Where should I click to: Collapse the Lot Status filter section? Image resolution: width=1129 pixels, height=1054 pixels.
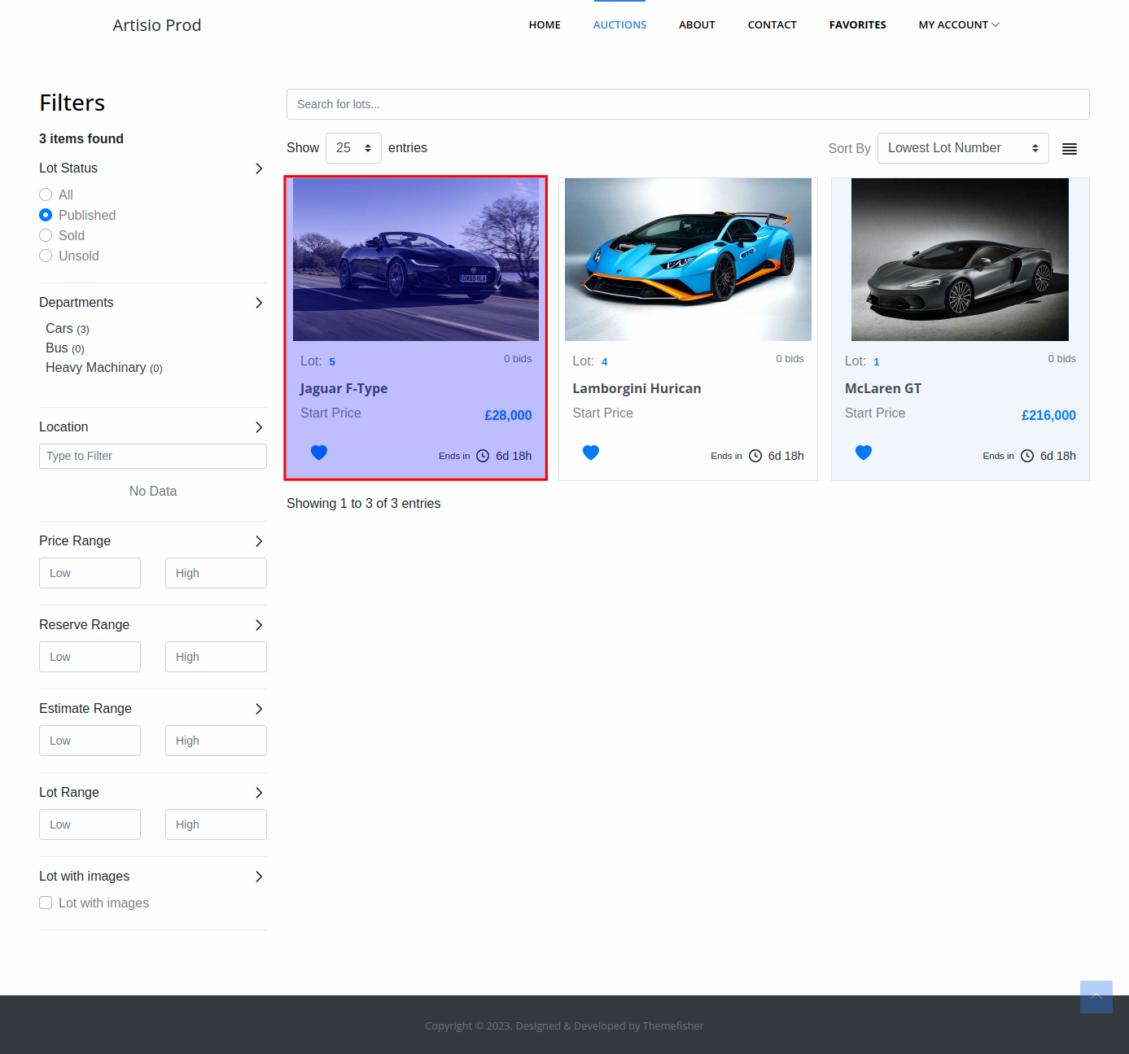pos(259,168)
